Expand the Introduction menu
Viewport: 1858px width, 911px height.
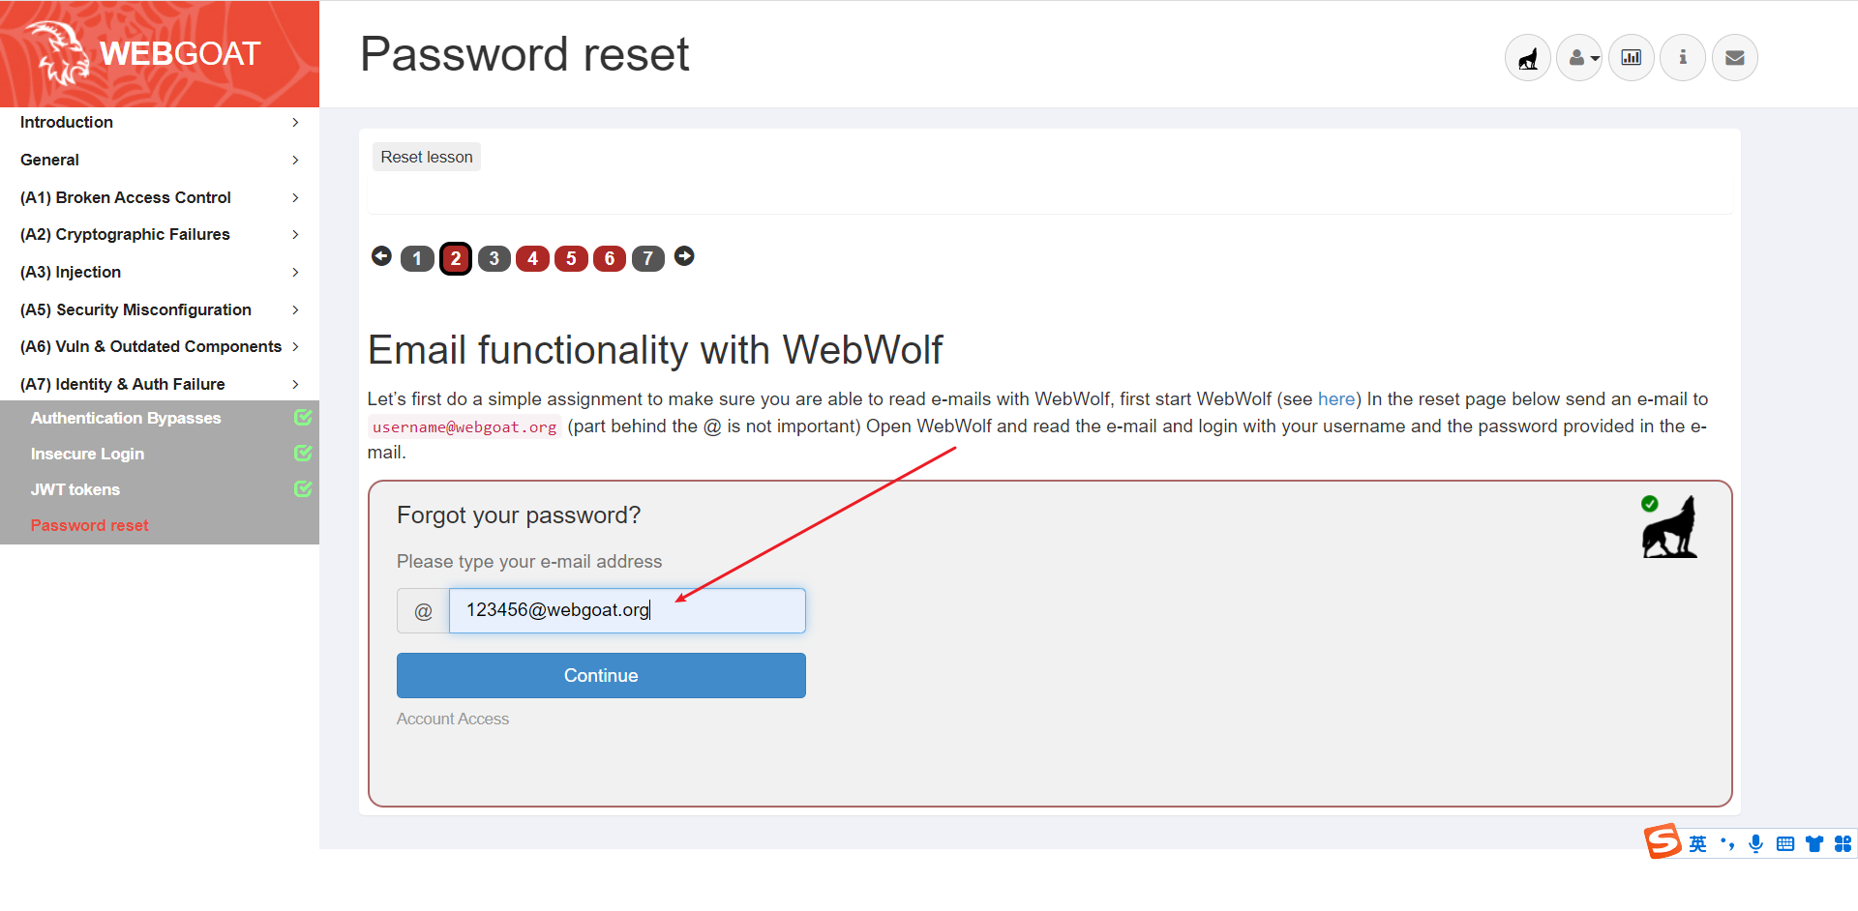(x=160, y=122)
